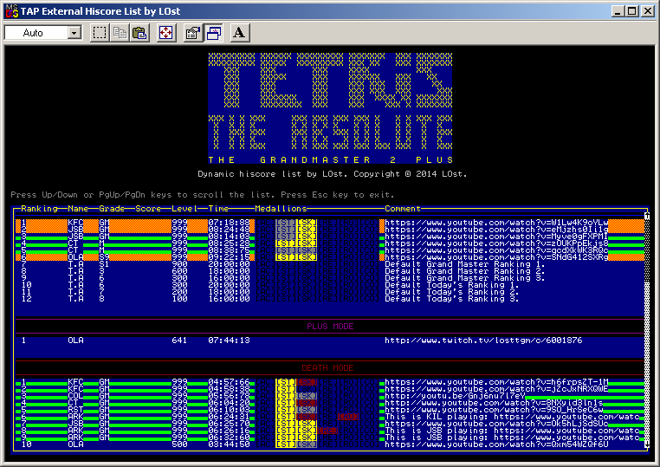Click the Death Mode time 04:57:66
Viewport: 660px width, 467px height.
[x=229, y=382]
